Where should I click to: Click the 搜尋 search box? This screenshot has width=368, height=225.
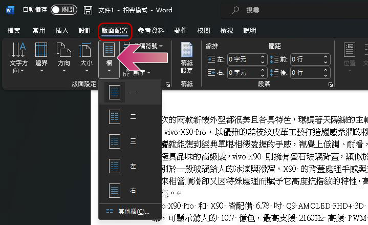293,10
